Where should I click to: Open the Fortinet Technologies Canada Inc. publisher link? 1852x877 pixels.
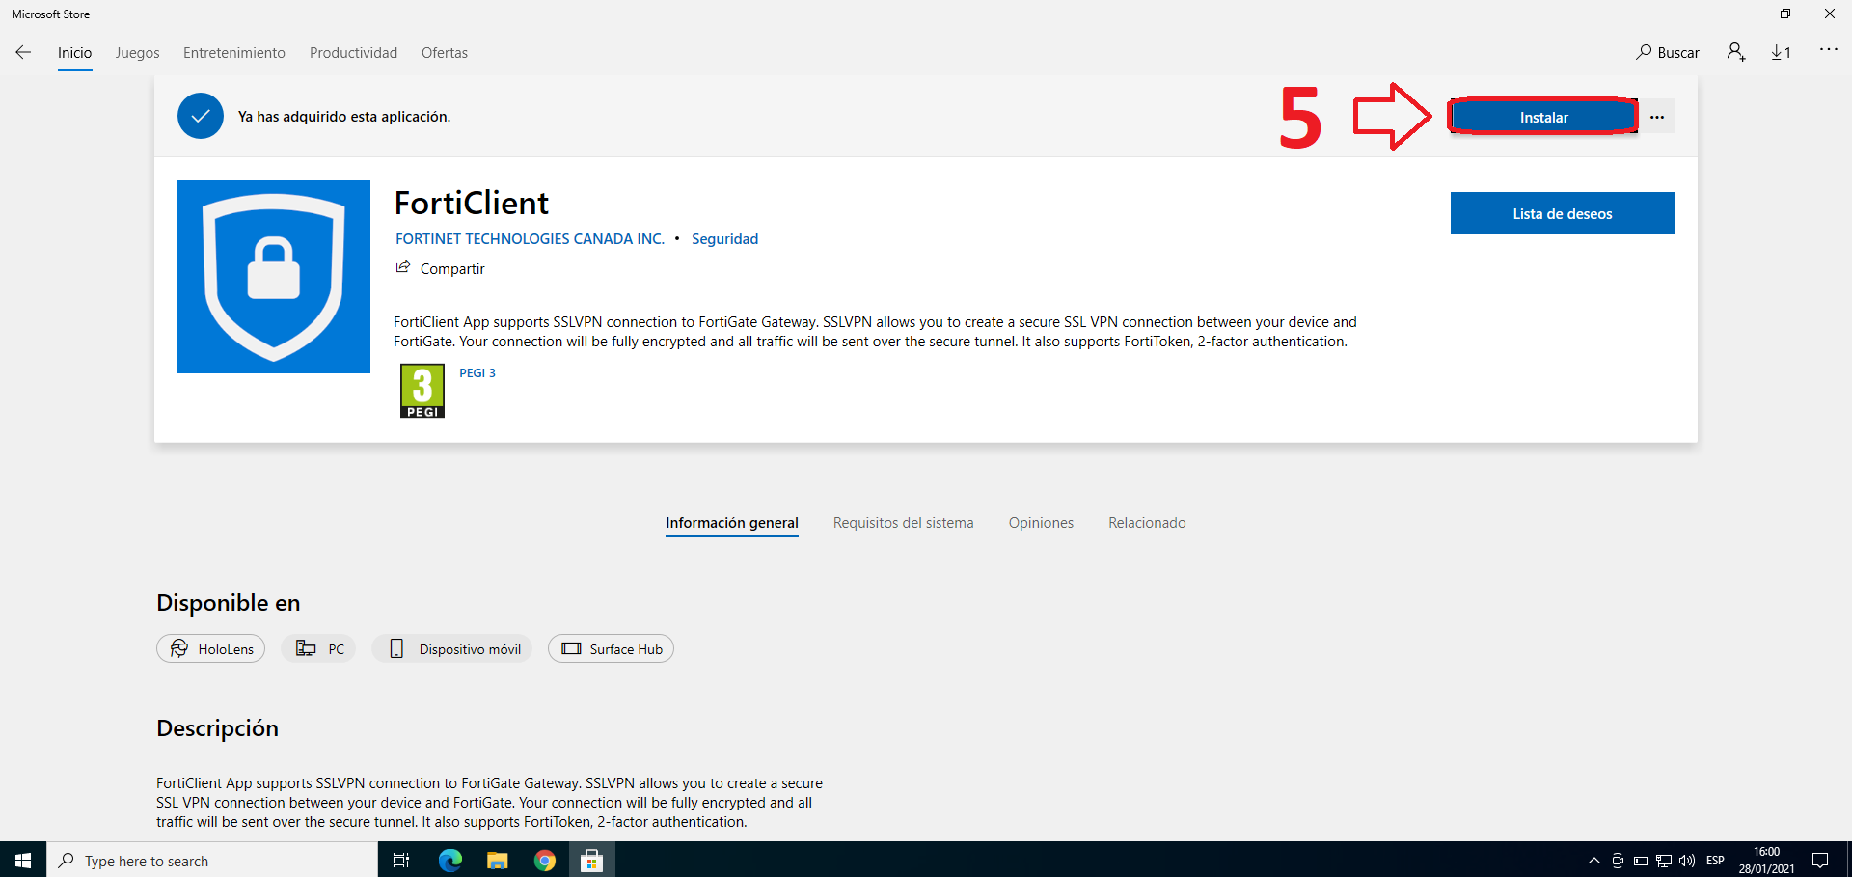(x=530, y=239)
